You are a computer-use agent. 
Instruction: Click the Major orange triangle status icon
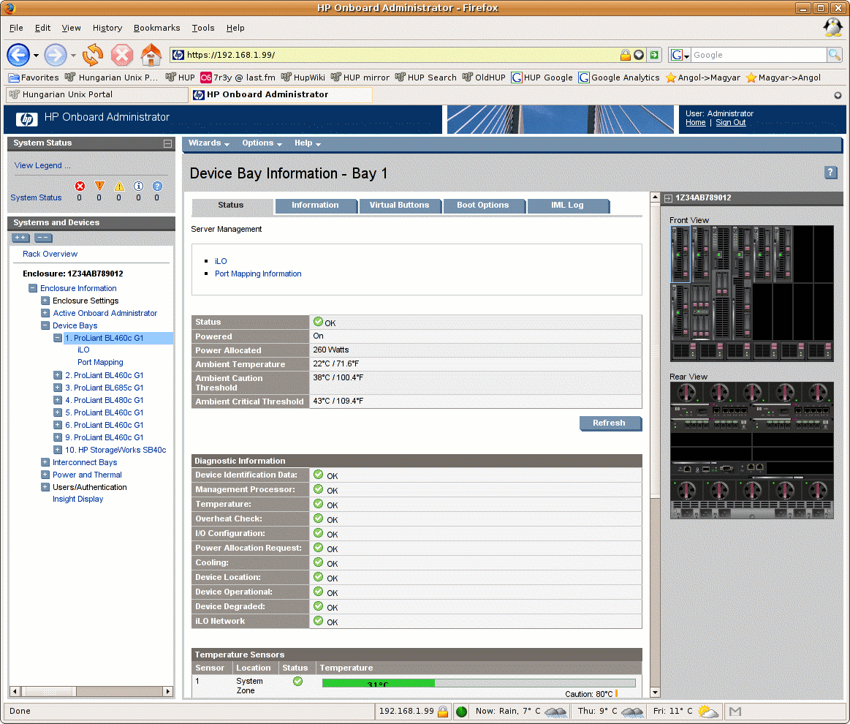pyautogui.click(x=99, y=186)
